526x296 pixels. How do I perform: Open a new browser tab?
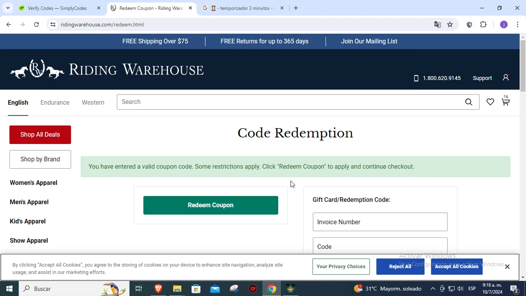[296, 8]
